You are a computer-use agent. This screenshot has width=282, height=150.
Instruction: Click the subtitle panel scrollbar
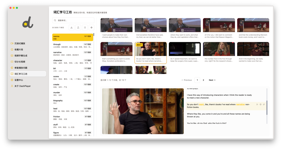(267, 108)
